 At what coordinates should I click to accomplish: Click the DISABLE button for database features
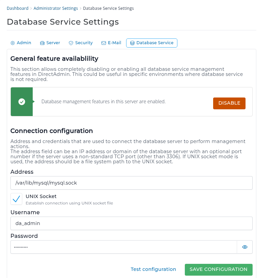[x=229, y=103]
